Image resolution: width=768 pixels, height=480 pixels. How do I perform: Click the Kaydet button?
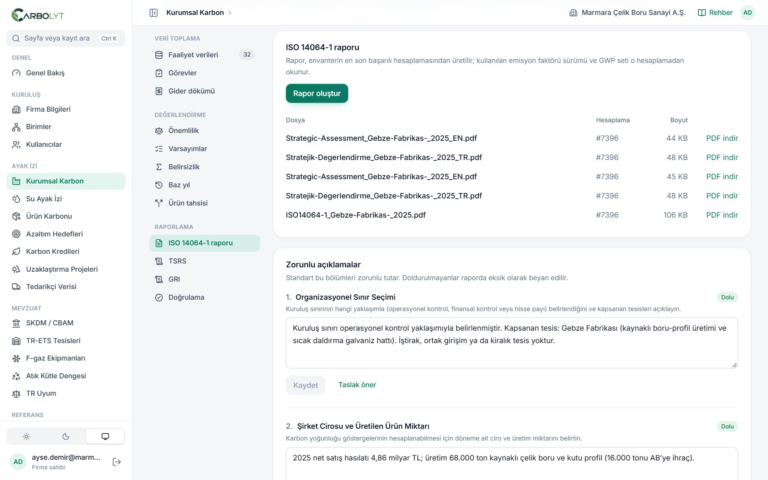305,385
